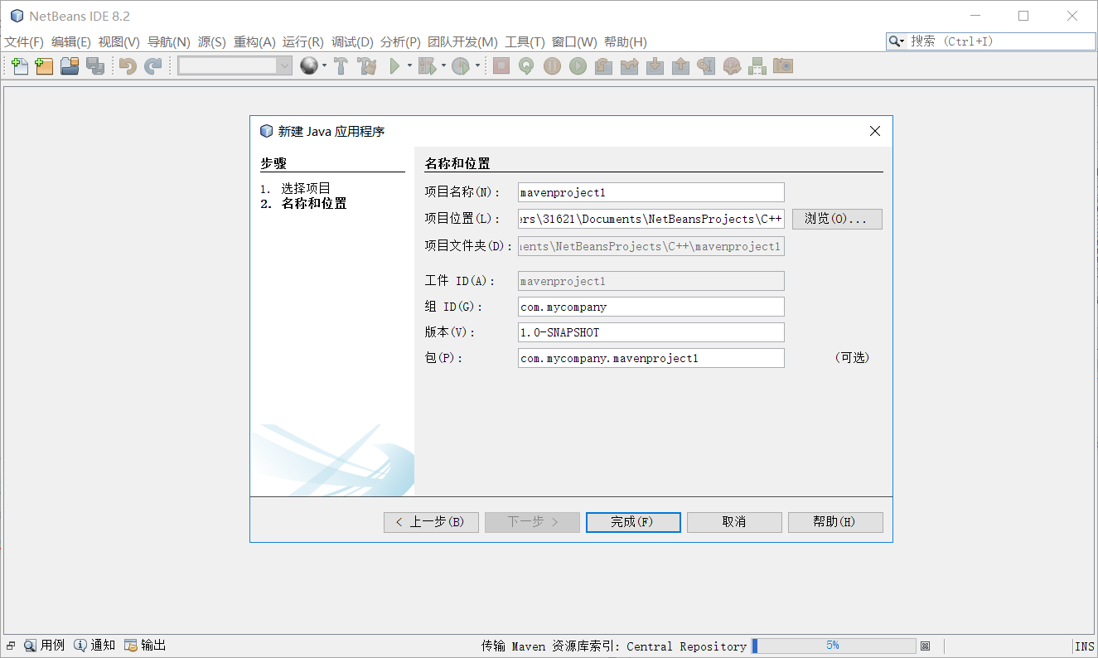Click the circular Apply Code Changes icon
Screen dimensions: 1098x658
[x=526, y=66]
